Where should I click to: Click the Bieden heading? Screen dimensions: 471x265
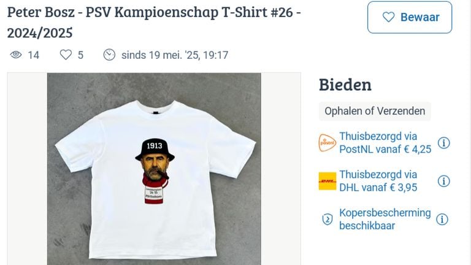(345, 85)
